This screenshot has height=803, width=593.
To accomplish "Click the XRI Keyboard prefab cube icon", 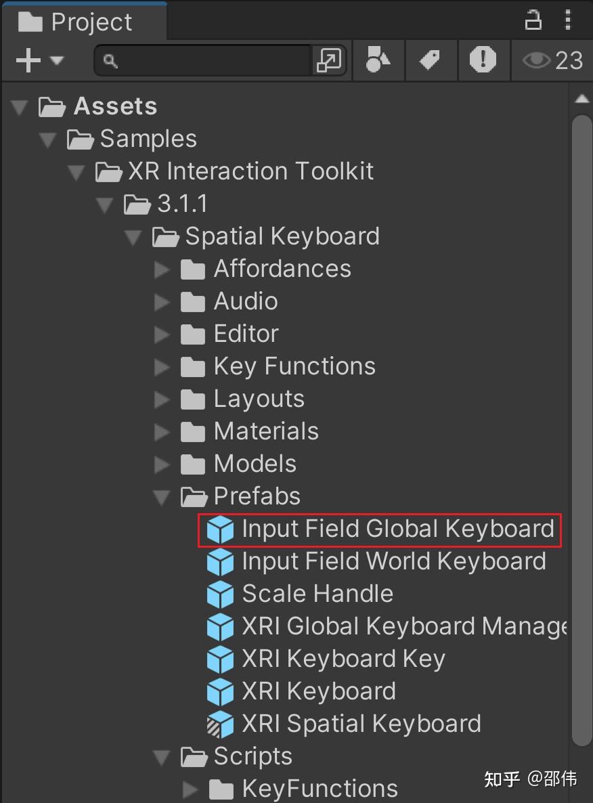I will coord(220,691).
